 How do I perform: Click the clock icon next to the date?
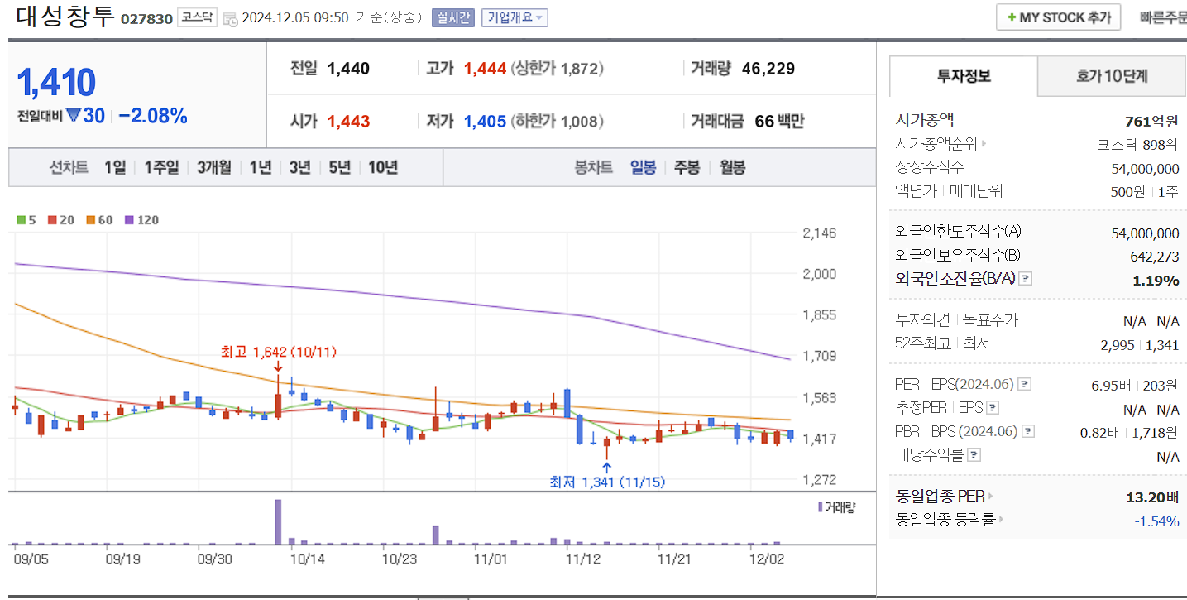(232, 16)
